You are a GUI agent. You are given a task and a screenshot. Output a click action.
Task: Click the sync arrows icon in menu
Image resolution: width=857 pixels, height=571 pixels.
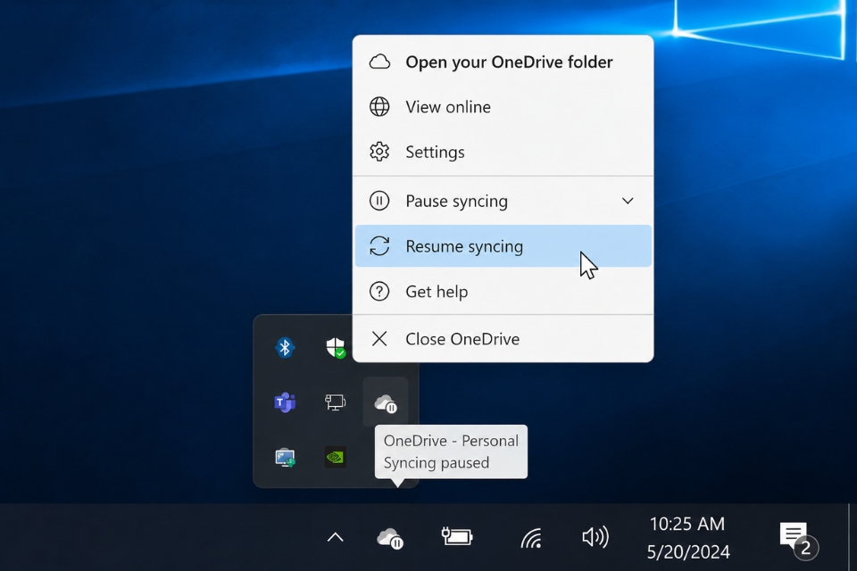pyautogui.click(x=379, y=246)
